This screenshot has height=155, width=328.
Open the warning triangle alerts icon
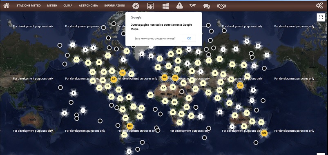[179, 6]
